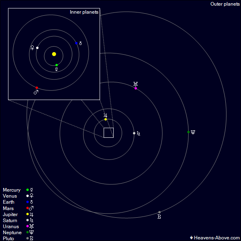Image resolution: width=241 pixels, height=241 pixels.
Task: Click the "Neptune" text in the legend
Action: click(x=12, y=233)
